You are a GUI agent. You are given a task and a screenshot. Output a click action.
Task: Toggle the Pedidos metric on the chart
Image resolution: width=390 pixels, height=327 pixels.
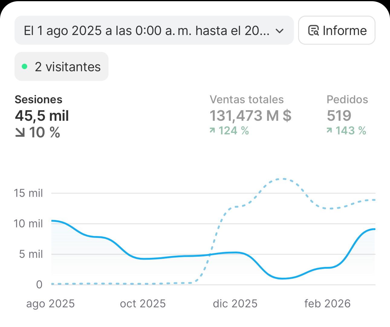(347, 115)
